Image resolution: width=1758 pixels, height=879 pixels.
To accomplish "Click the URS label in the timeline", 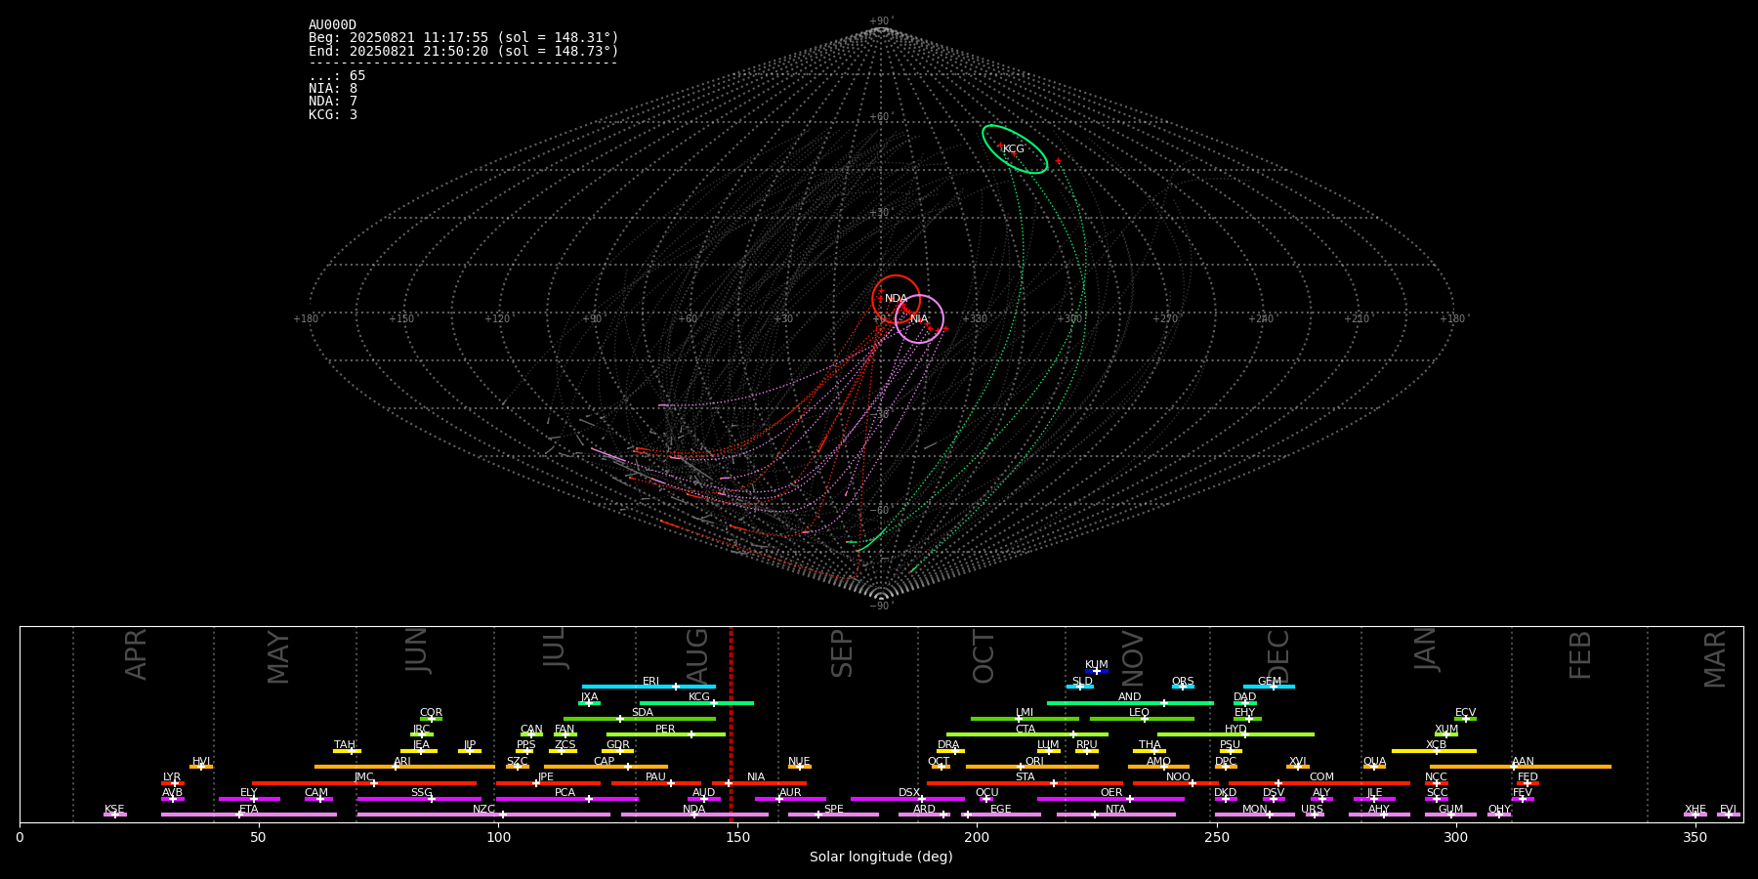I will 1312,810.
